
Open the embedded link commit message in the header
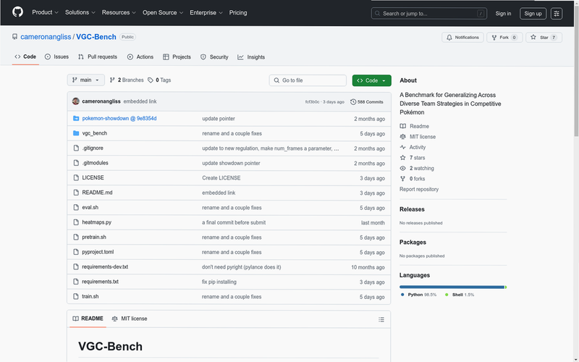pyautogui.click(x=140, y=101)
